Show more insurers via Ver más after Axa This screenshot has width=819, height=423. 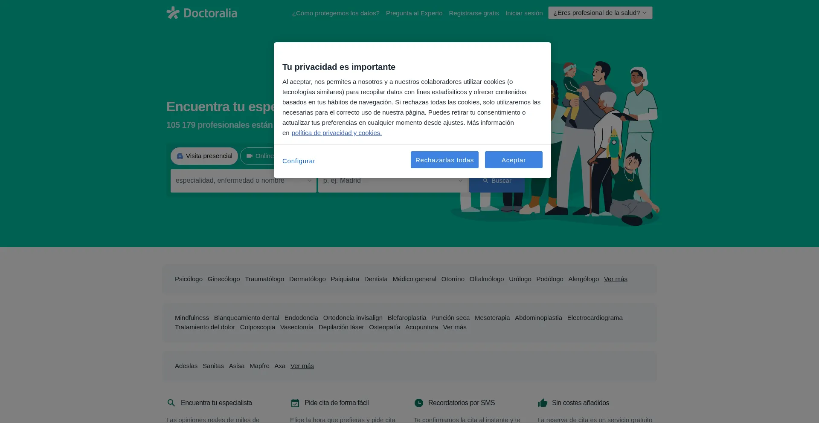point(302,366)
